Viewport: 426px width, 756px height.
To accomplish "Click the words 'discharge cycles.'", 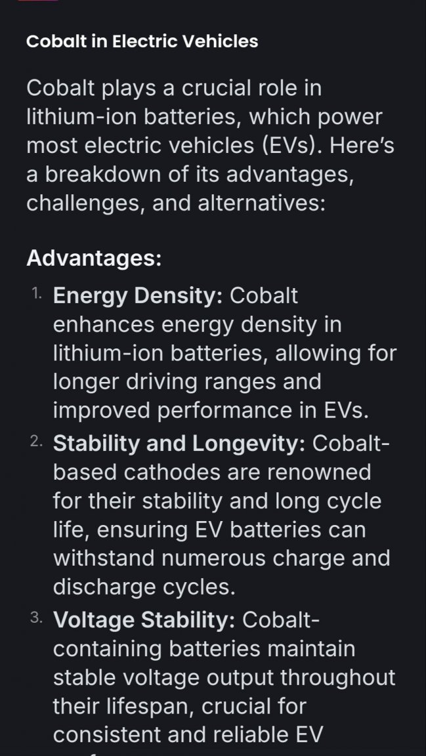I will tap(144, 588).
